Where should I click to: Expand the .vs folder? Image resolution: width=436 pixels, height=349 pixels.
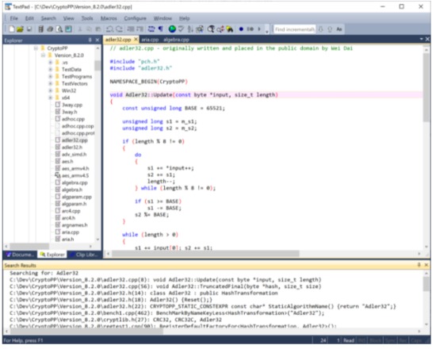50,63
